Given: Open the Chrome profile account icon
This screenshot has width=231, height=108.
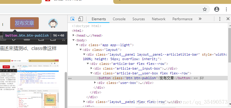Looking at the screenshot, I should [217, 9].
